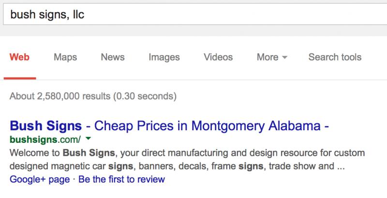Viewport: 387px width, 198px height.
Task: Click the 'About 2,580,000 results' stats text
Action: (x=60, y=96)
